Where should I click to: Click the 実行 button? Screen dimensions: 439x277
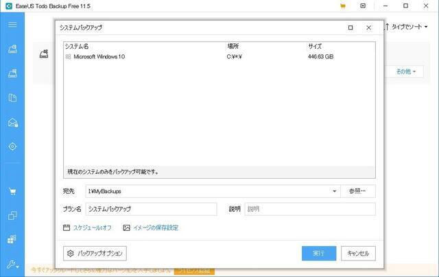click(319, 254)
